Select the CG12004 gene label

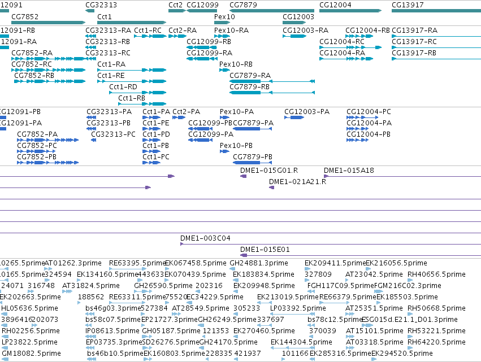tap(335, 5)
